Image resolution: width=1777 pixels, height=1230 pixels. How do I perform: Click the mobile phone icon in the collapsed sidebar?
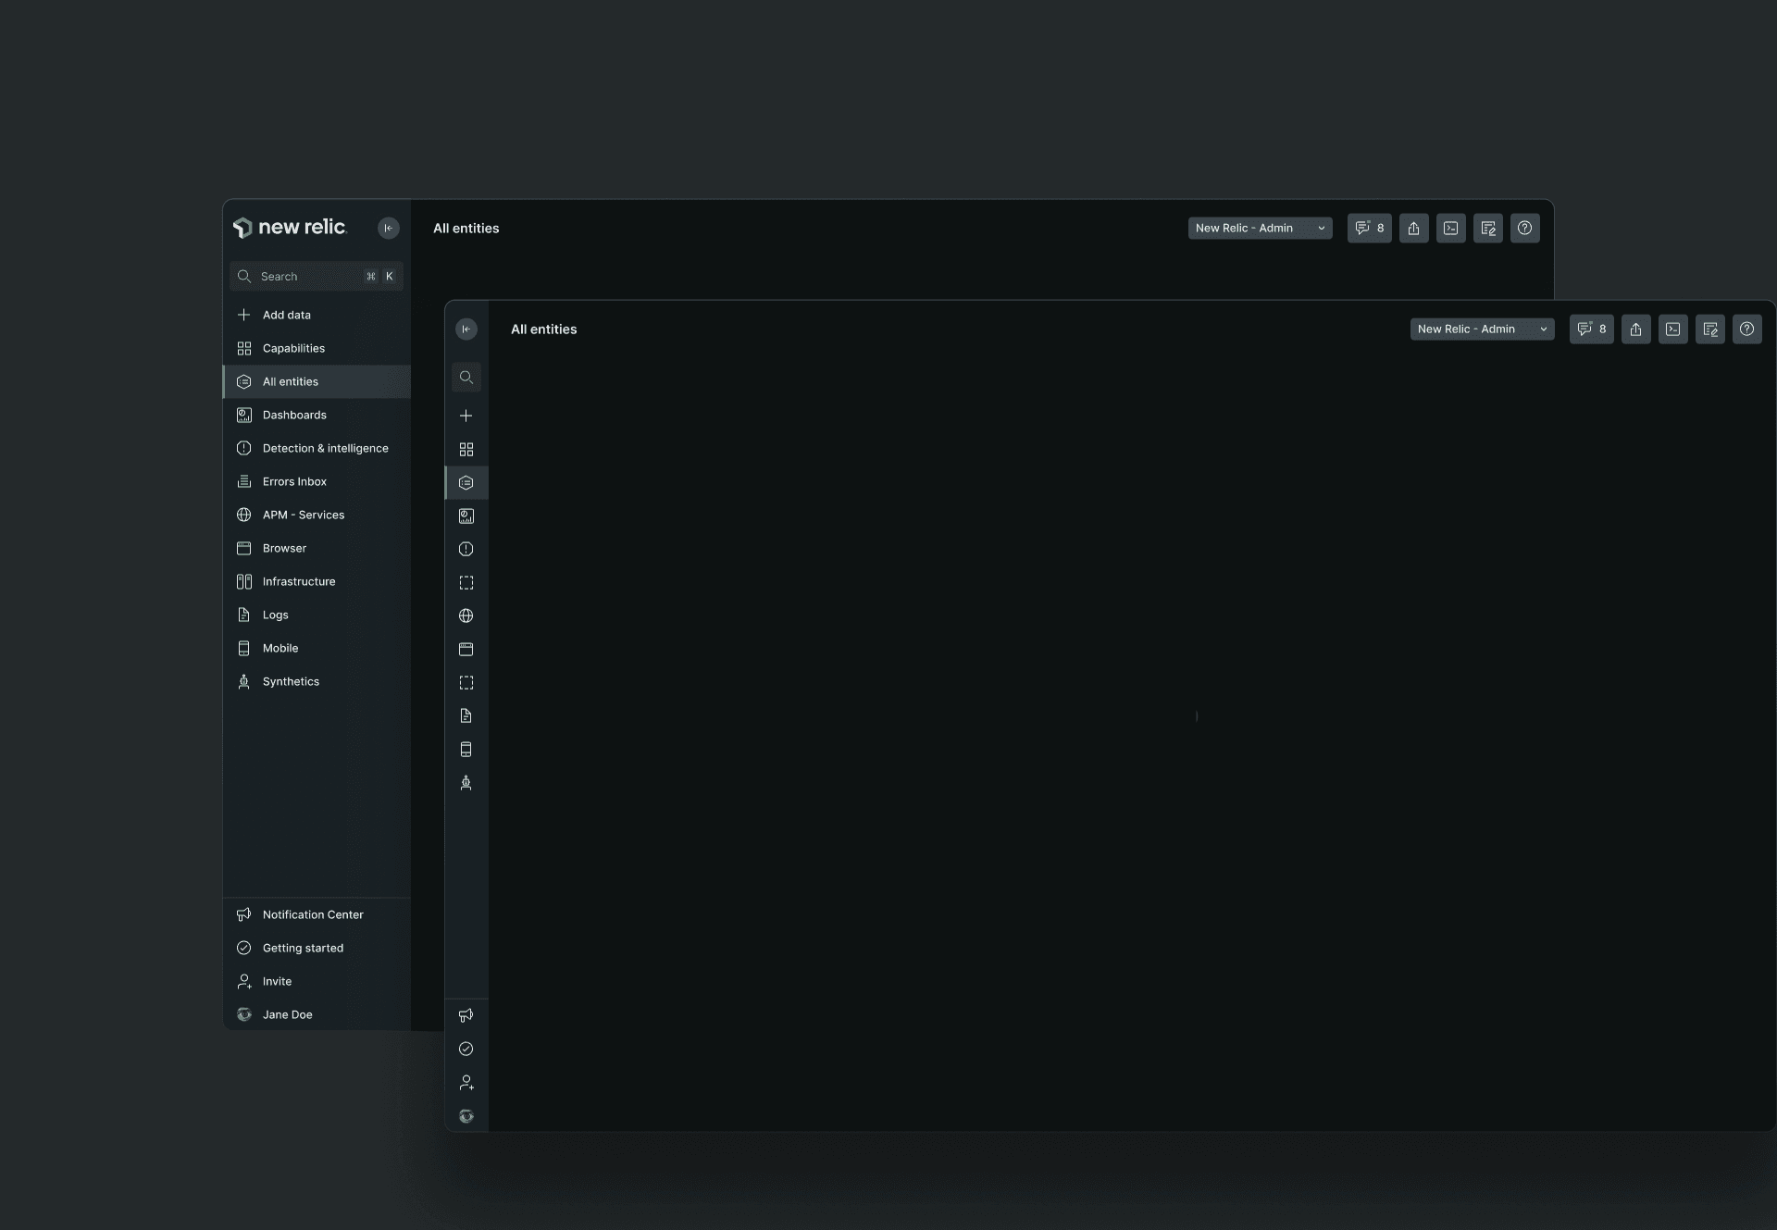click(466, 750)
